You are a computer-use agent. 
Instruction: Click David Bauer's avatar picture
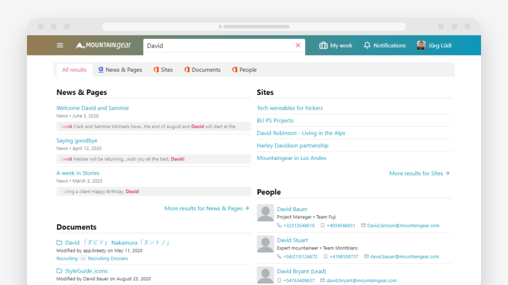click(x=265, y=213)
